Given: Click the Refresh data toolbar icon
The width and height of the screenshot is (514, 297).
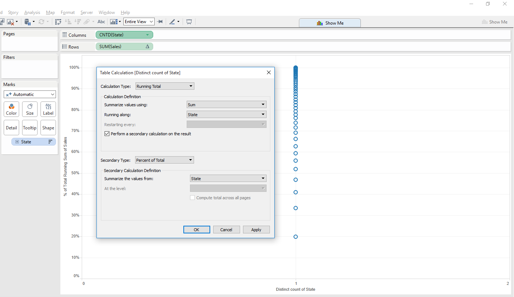Looking at the screenshot, I should (42, 22).
